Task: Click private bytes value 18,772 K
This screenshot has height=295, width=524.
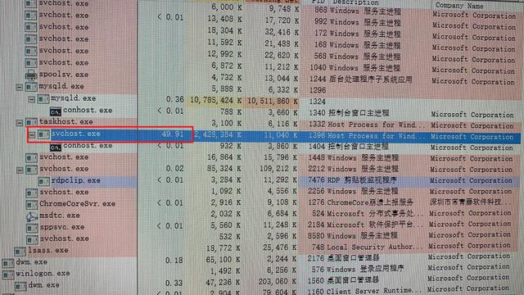Action: point(224,247)
